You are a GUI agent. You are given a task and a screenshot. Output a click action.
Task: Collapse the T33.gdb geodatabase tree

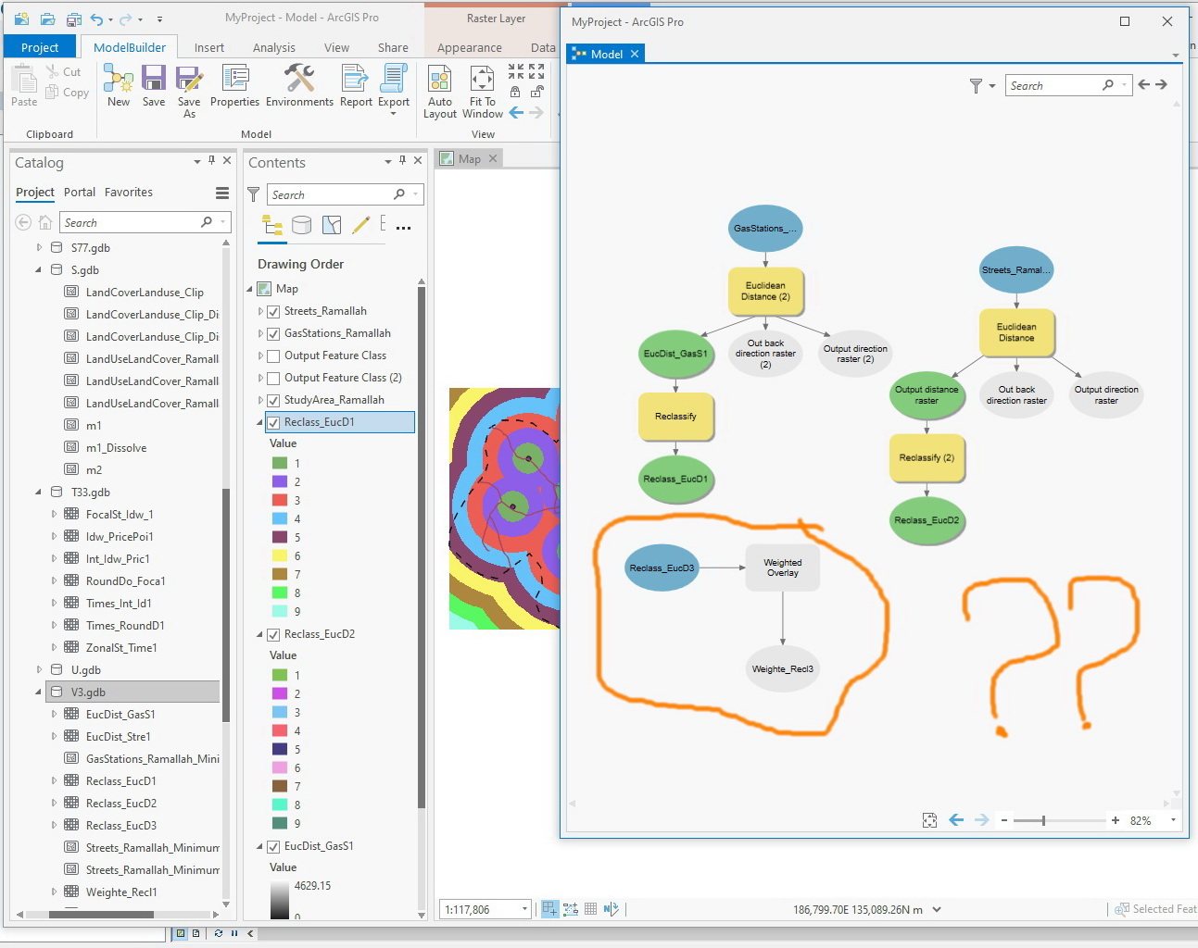click(x=39, y=492)
